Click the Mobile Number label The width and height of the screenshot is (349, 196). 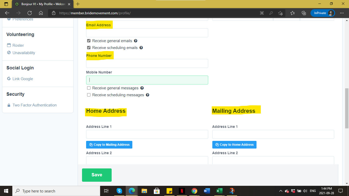point(99,72)
